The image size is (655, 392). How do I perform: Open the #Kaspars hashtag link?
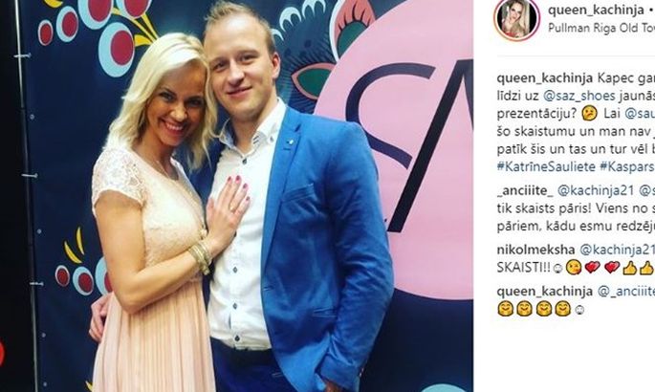[x=627, y=166]
